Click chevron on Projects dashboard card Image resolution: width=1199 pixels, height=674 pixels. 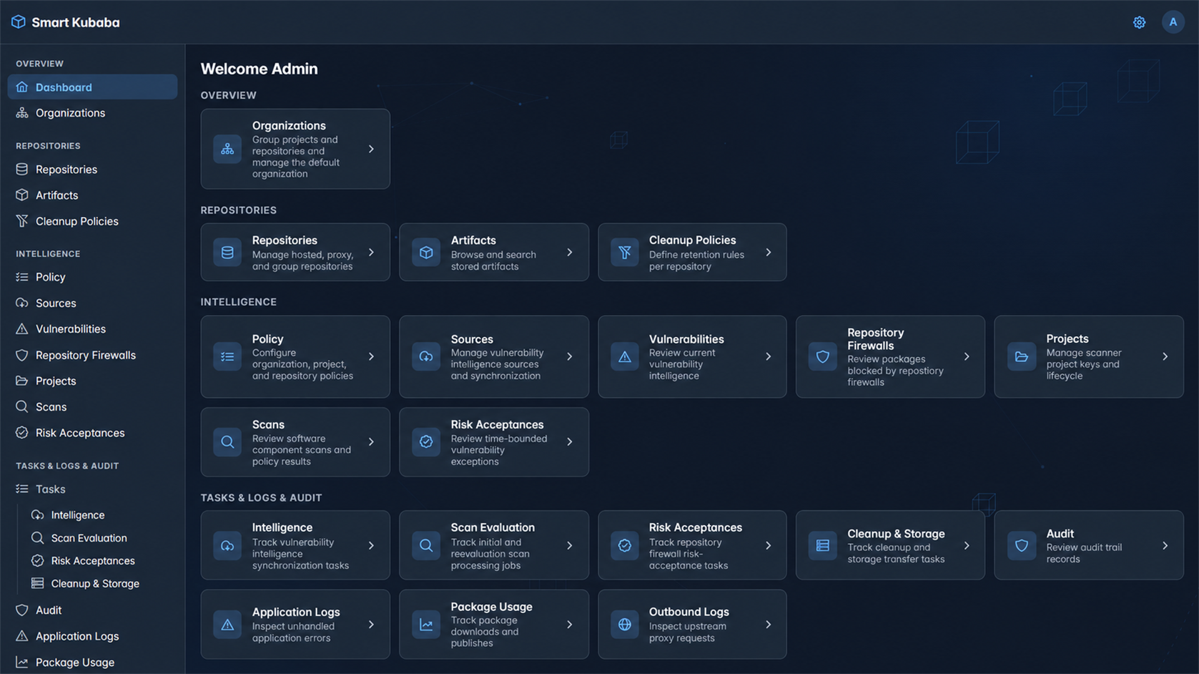pyautogui.click(x=1165, y=357)
